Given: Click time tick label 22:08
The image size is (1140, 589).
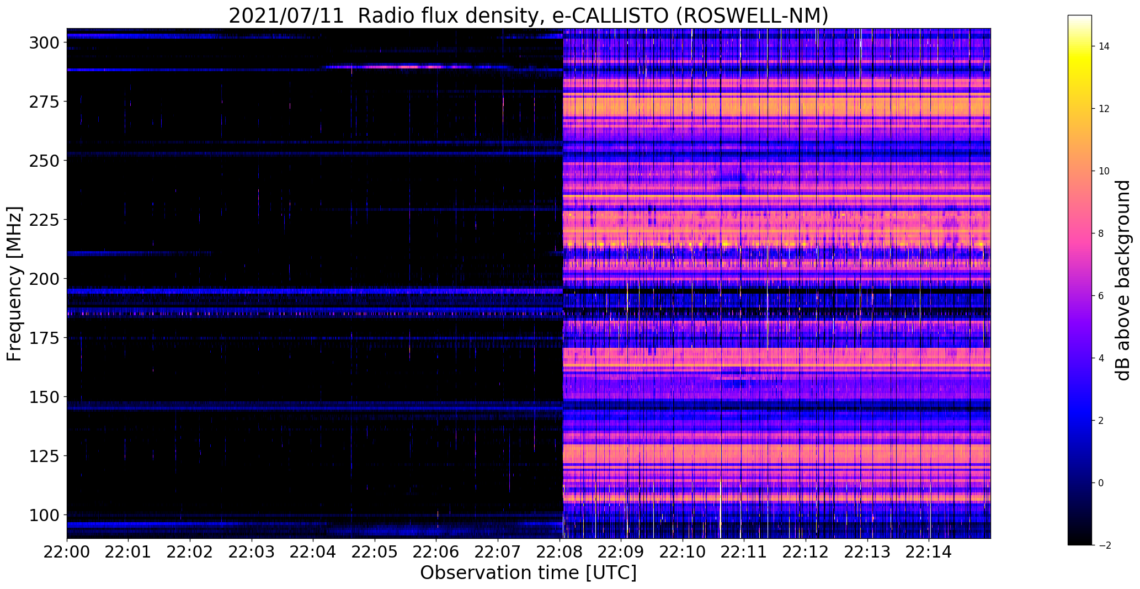Looking at the screenshot, I should (x=560, y=552).
